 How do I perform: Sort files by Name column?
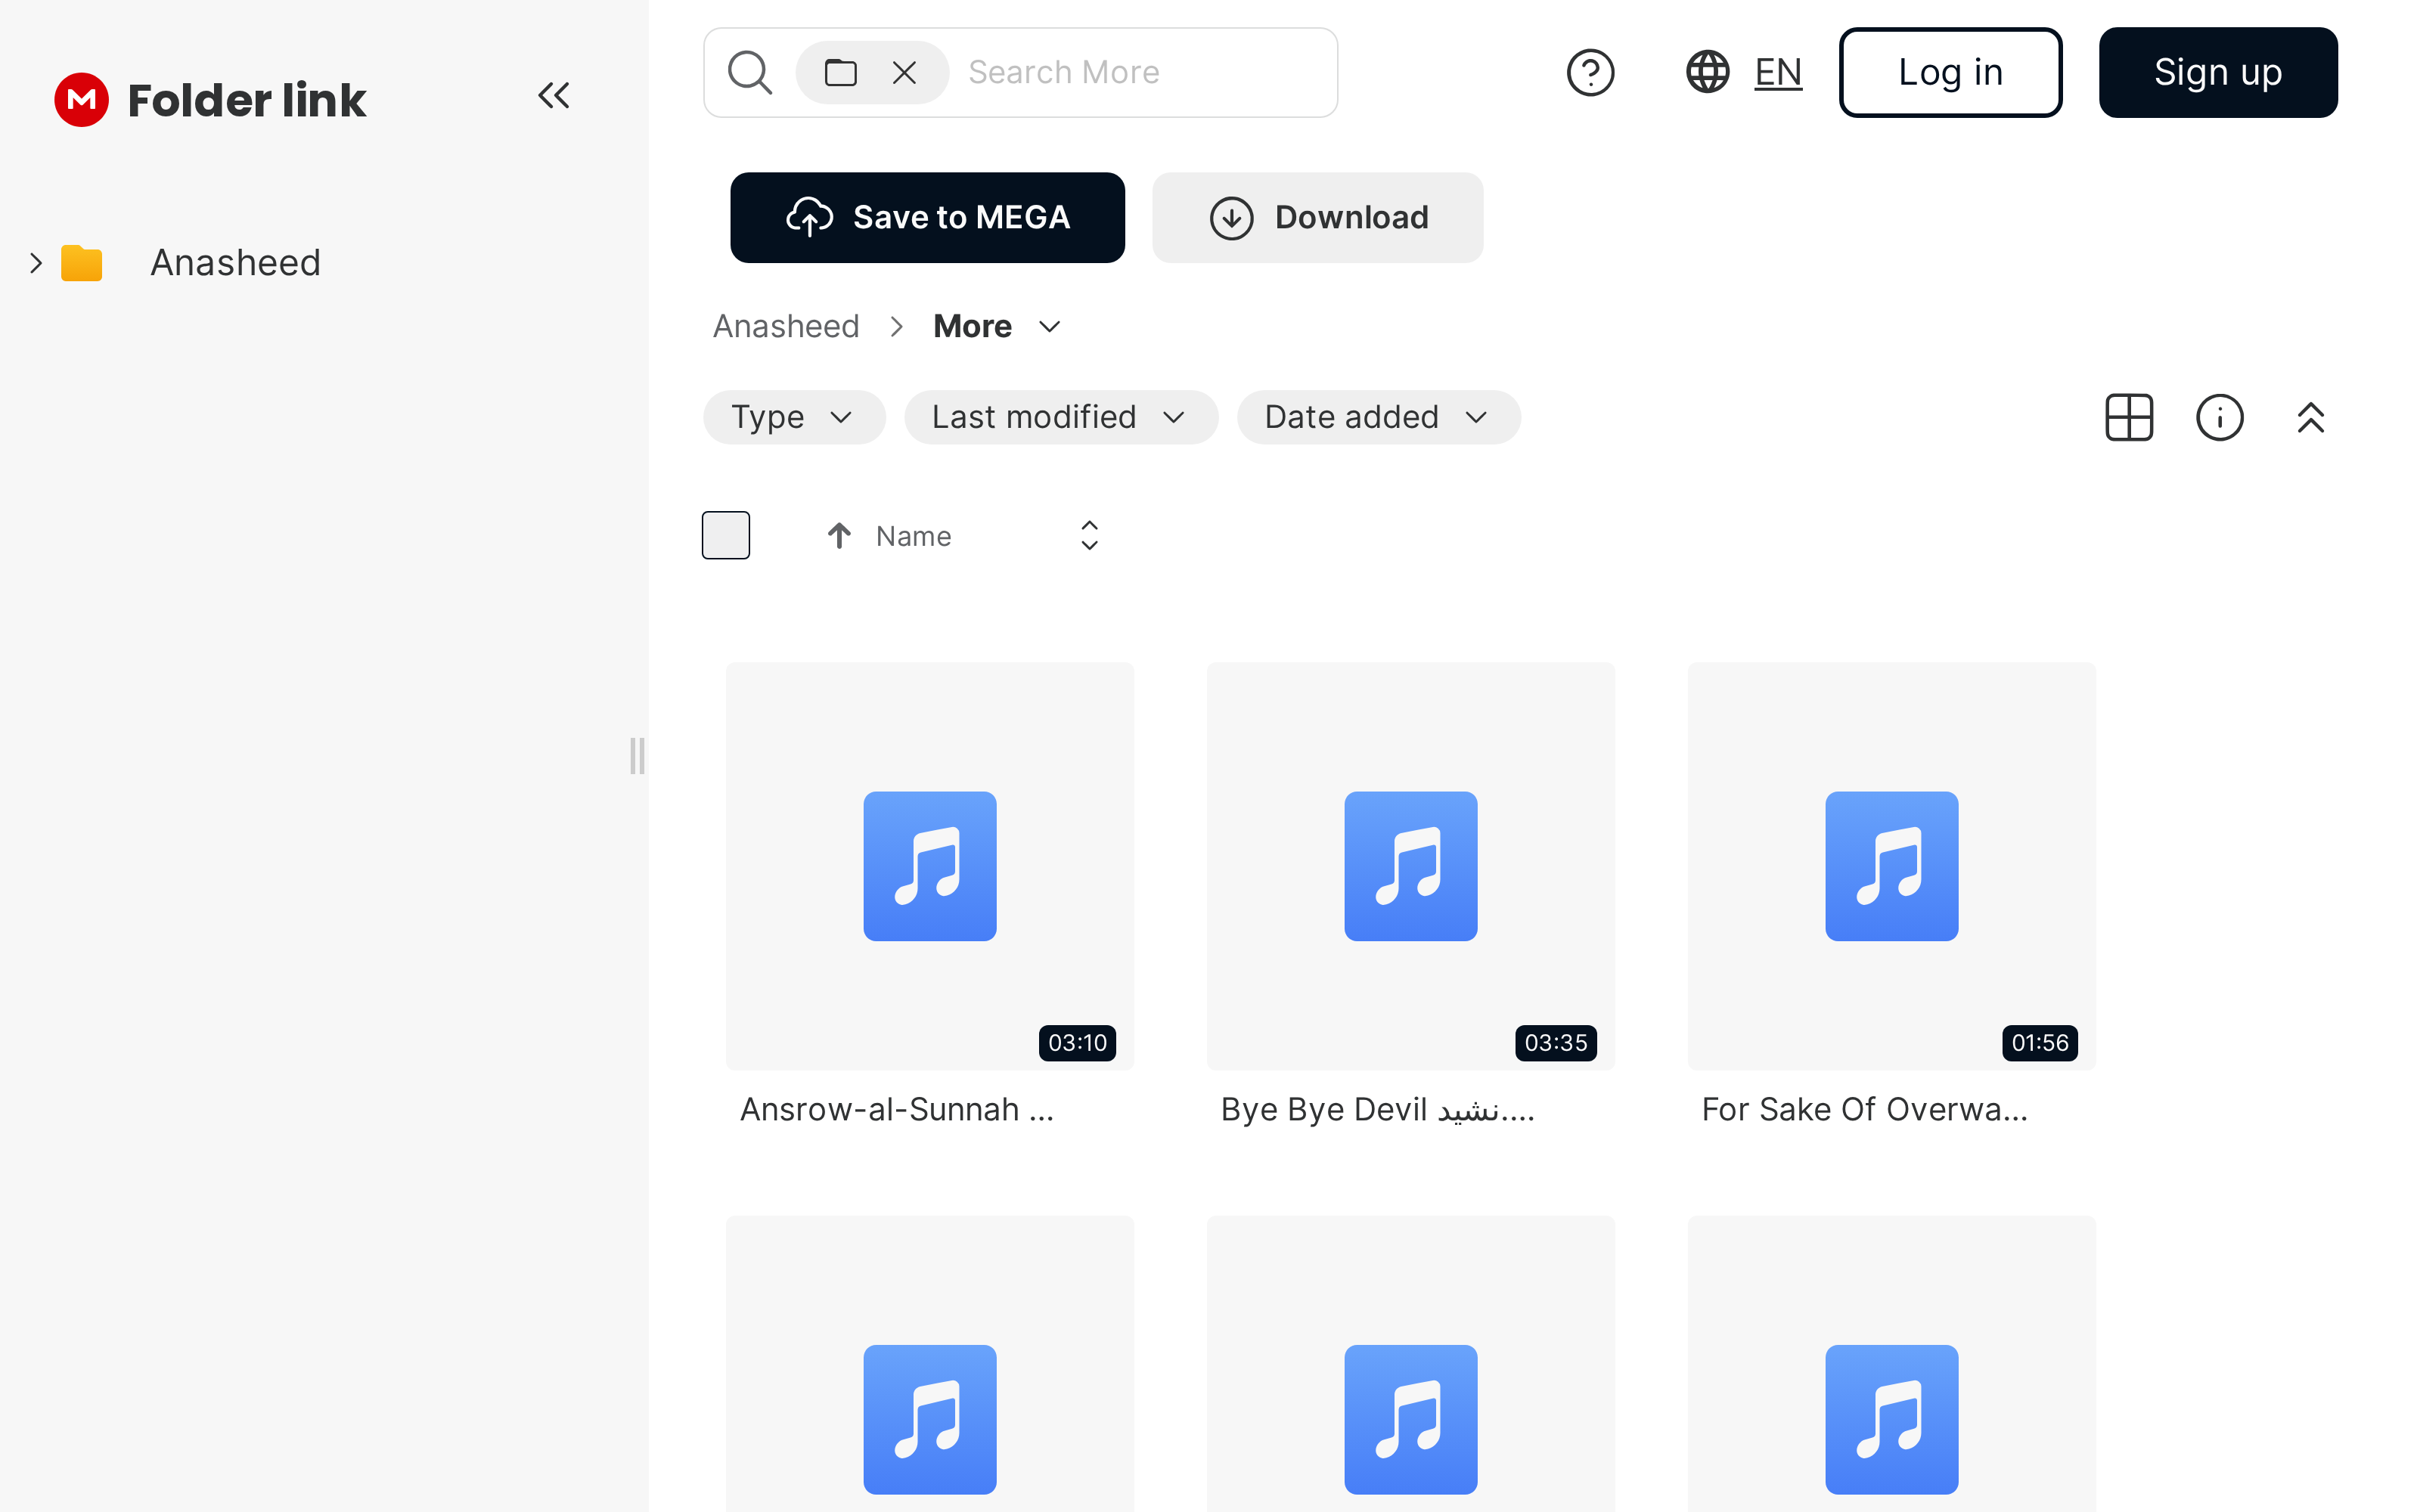tap(912, 537)
